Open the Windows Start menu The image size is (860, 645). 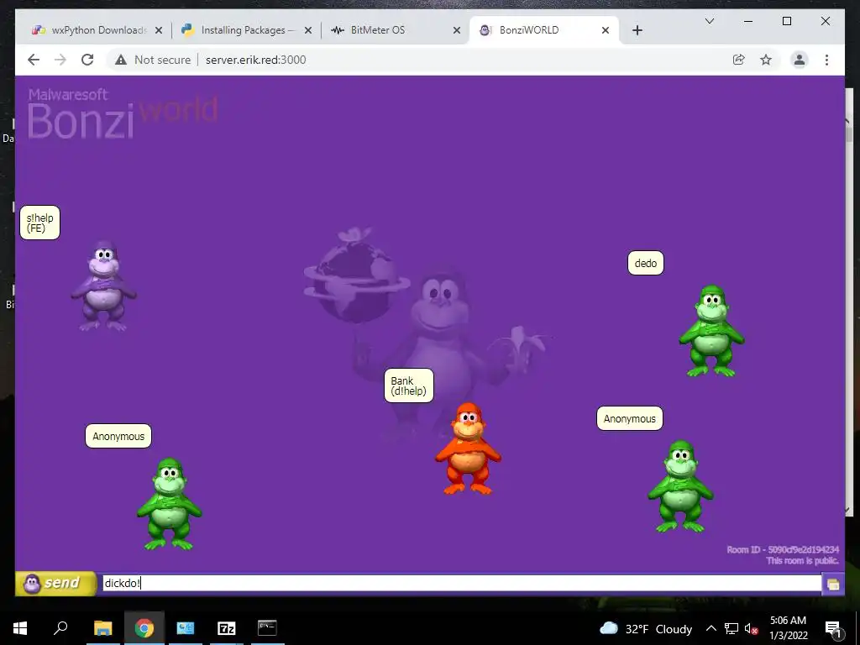(20, 628)
